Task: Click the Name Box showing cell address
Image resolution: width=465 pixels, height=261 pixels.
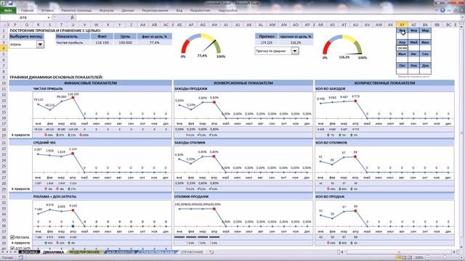Action: (x=23, y=17)
